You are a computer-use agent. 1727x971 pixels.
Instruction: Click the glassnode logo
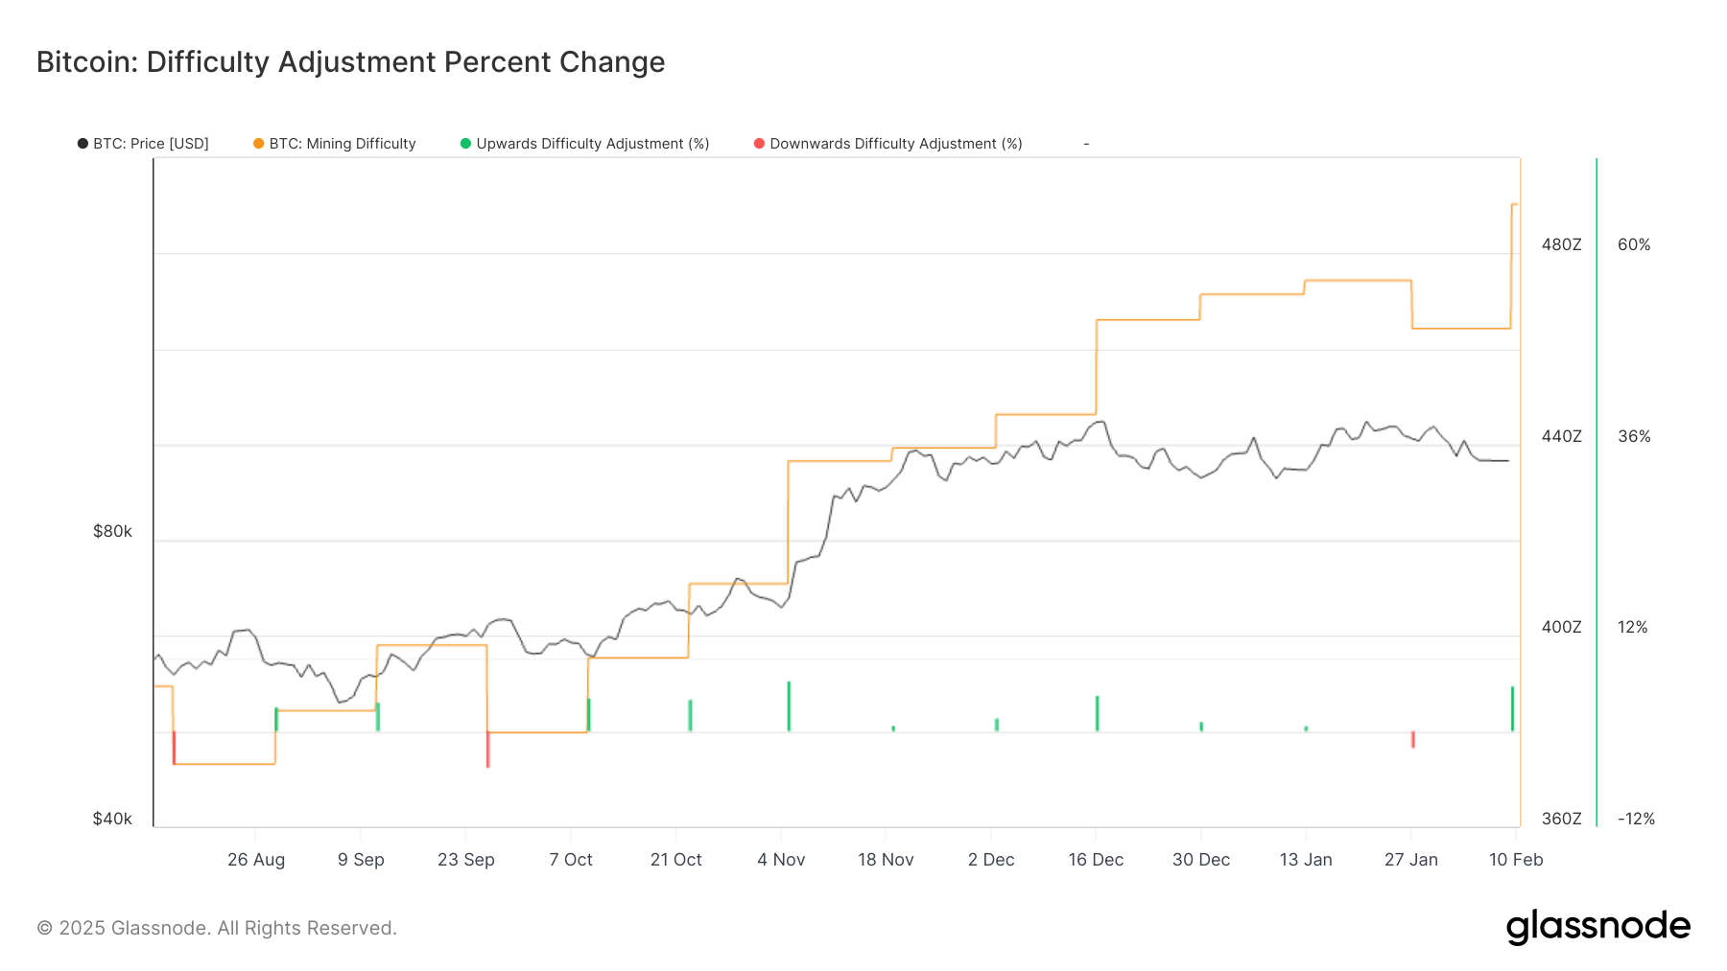pyautogui.click(x=1597, y=926)
